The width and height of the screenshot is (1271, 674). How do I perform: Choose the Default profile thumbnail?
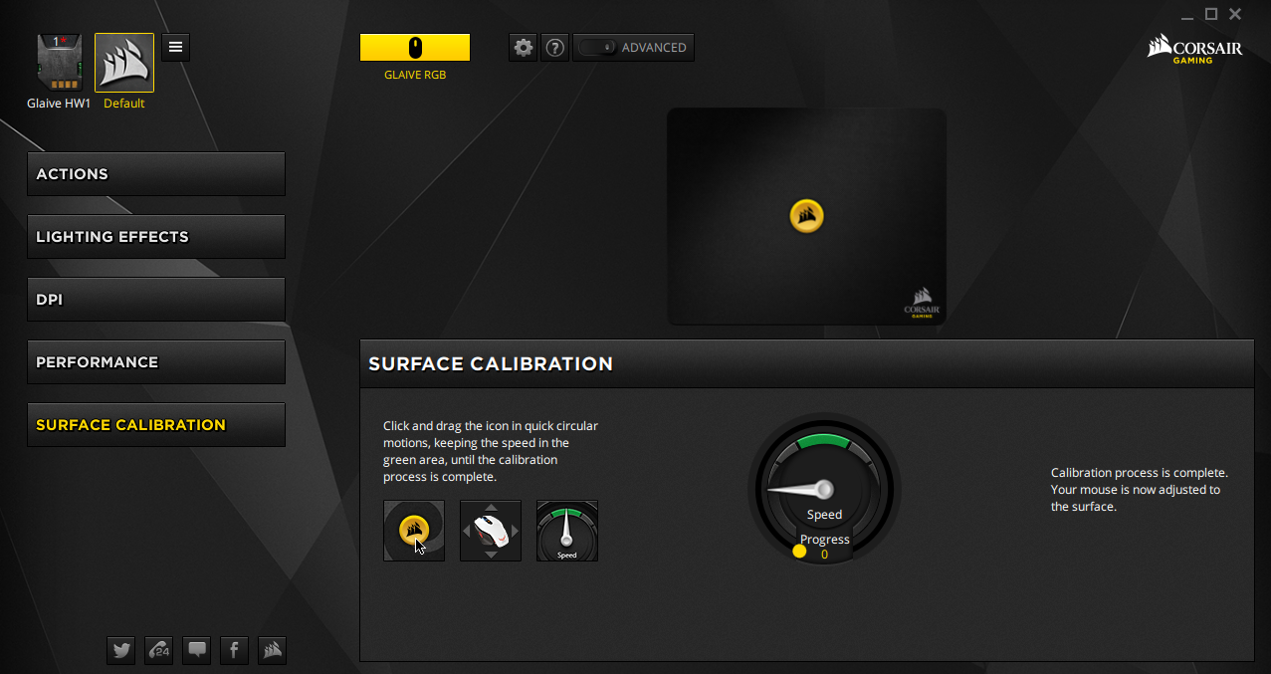(124, 63)
